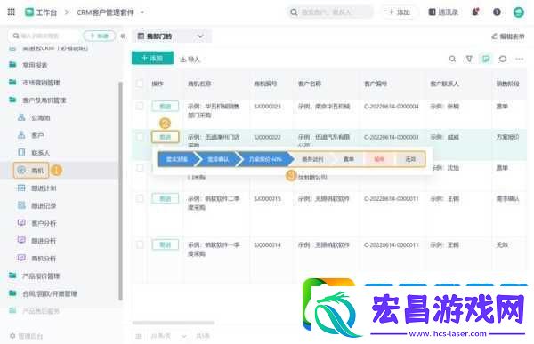Select the 商务谈判 stage
Image resolution: width=534 pixels, height=344 pixels.
click(312, 159)
